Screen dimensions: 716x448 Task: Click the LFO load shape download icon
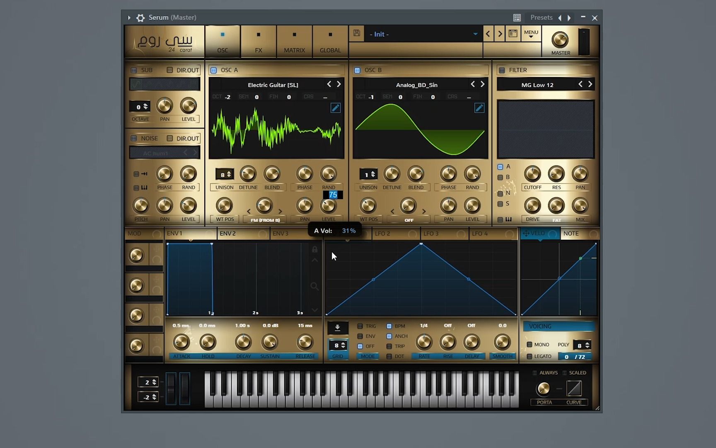(x=338, y=328)
